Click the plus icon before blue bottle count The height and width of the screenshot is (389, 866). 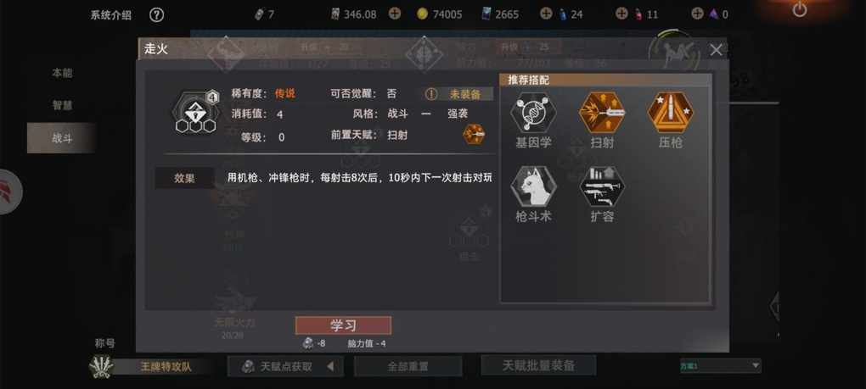point(546,14)
